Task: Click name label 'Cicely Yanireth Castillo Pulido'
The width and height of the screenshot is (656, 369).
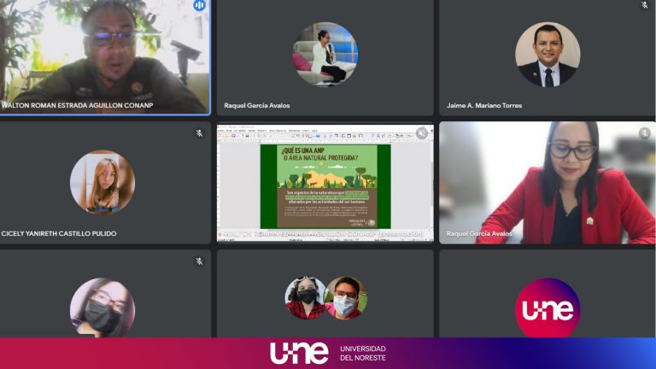Action: 60,233
